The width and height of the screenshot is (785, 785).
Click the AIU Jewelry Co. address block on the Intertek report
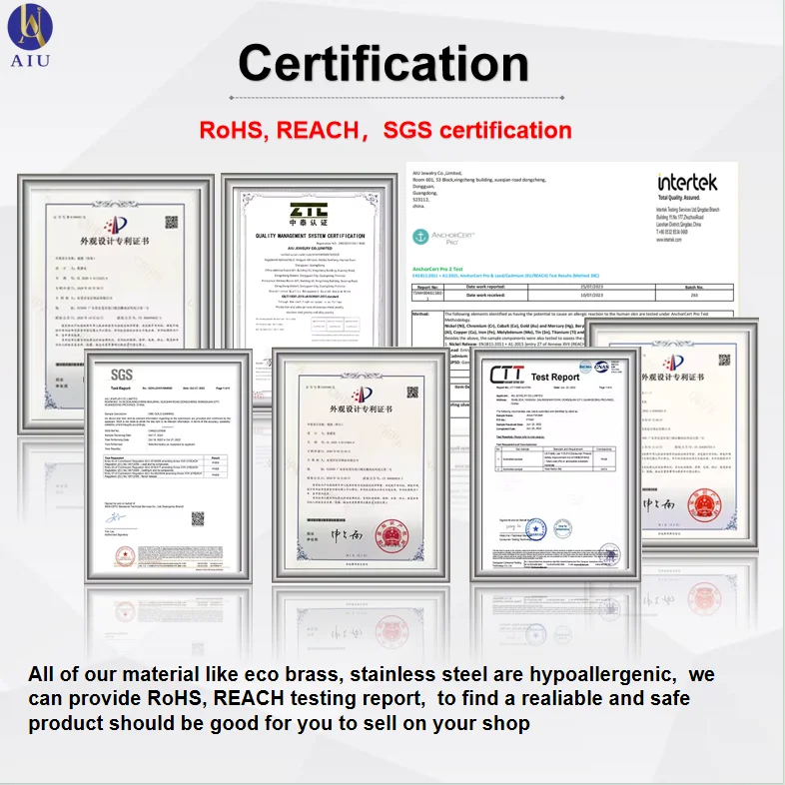(x=479, y=190)
